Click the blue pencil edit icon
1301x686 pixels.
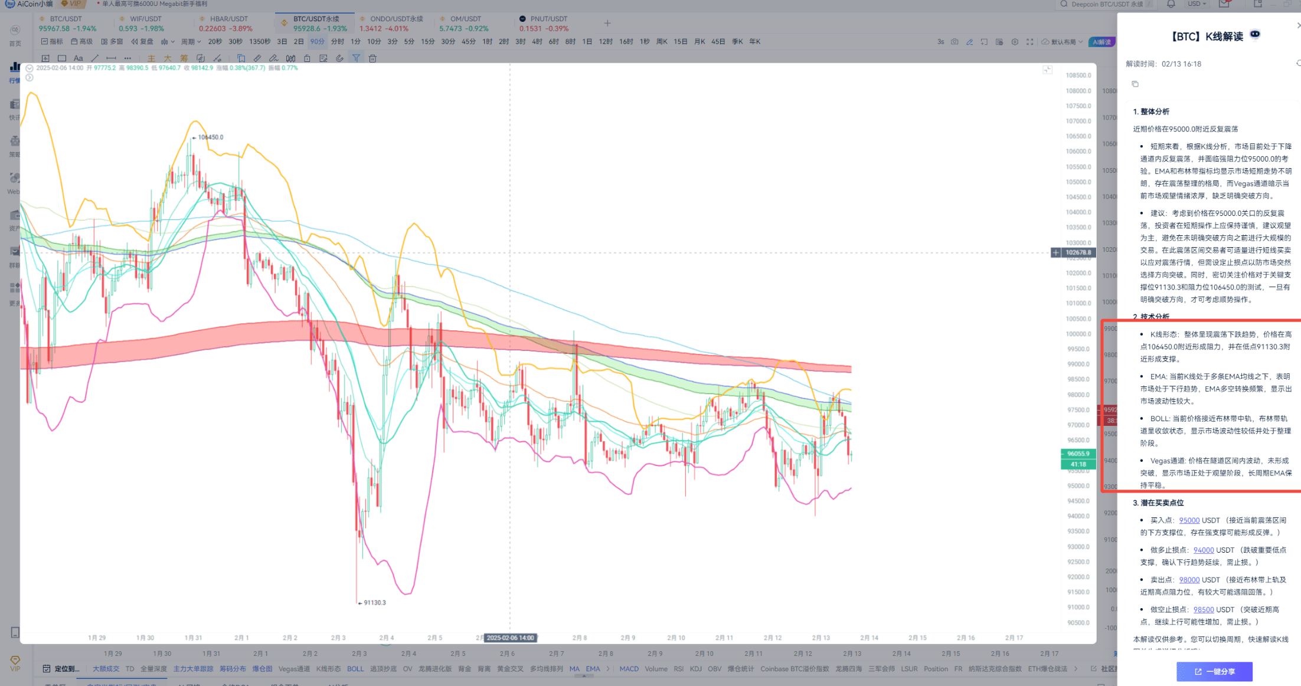[x=969, y=42]
